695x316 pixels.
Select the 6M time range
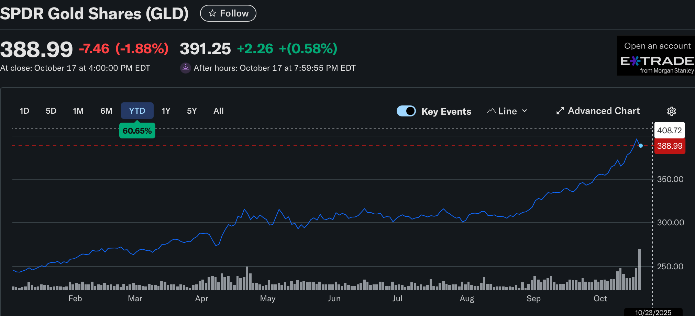point(106,111)
